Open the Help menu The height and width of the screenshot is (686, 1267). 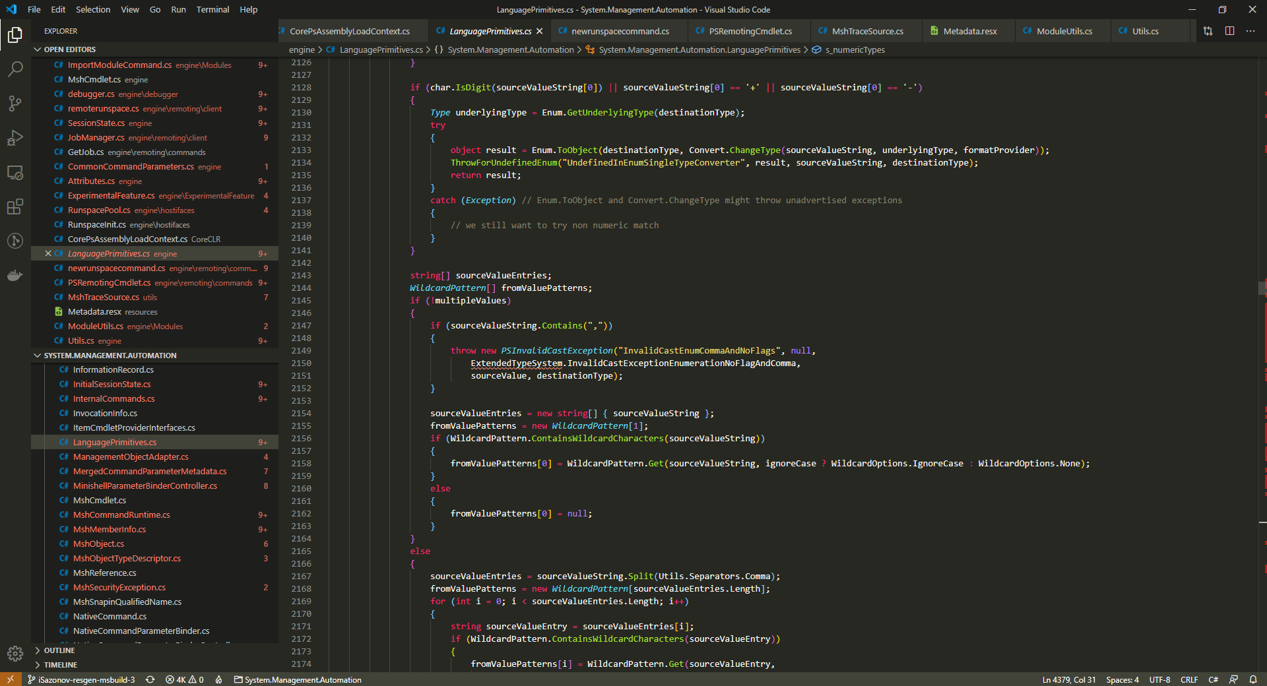click(249, 9)
